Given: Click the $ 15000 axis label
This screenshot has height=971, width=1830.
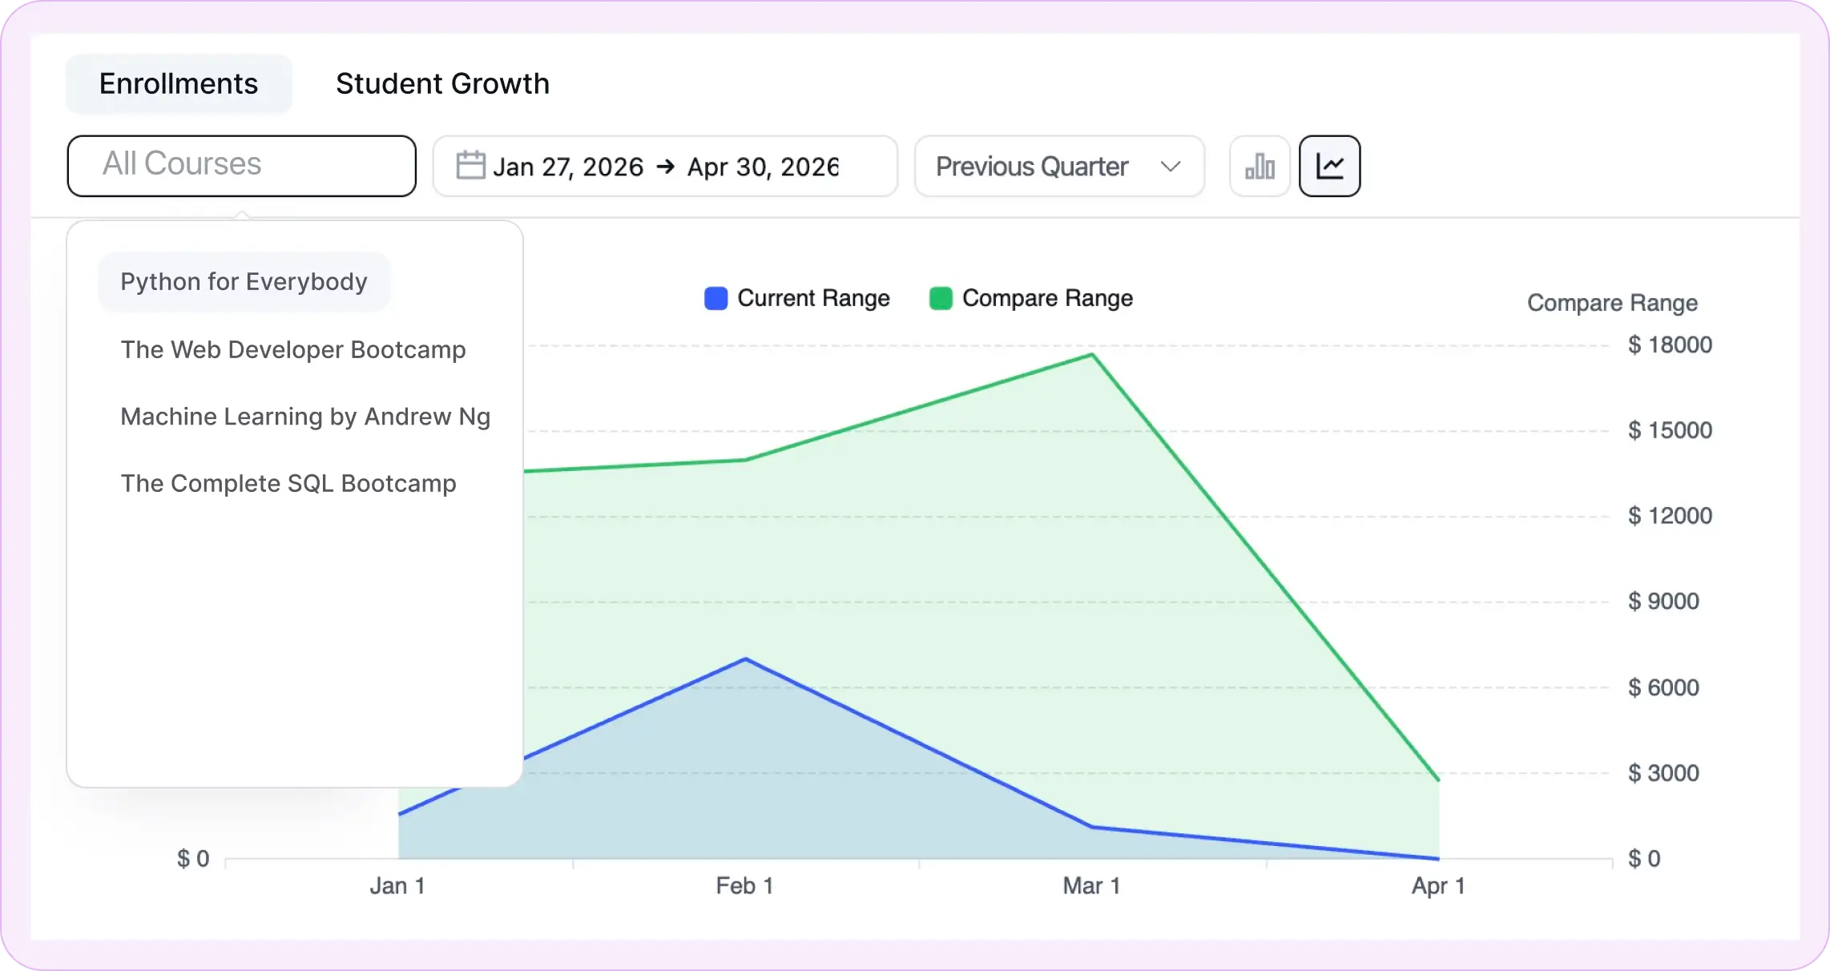Looking at the screenshot, I should [x=1670, y=430].
